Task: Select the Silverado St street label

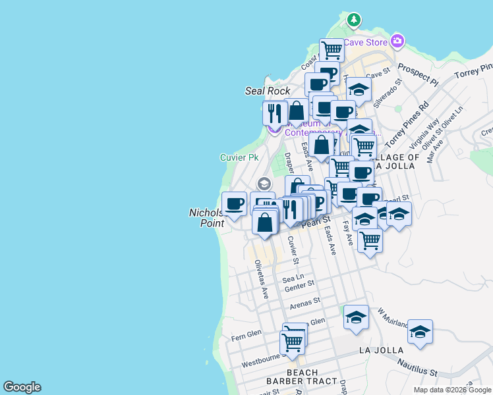Action: (x=388, y=93)
